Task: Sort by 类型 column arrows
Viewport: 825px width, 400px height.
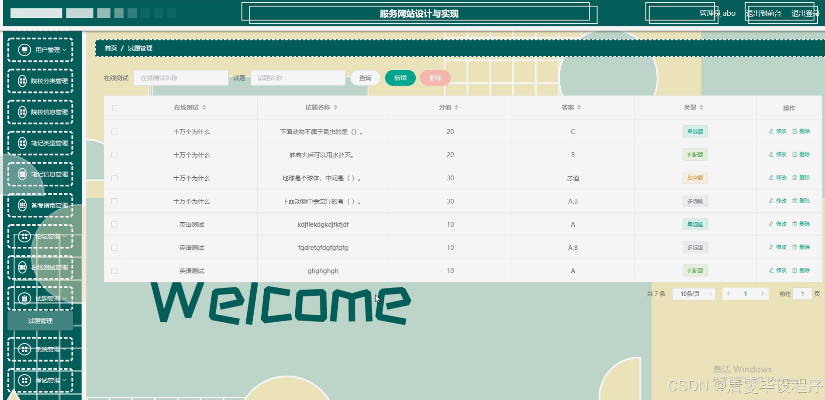Action: pyautogui.click(x=701, y=107)
